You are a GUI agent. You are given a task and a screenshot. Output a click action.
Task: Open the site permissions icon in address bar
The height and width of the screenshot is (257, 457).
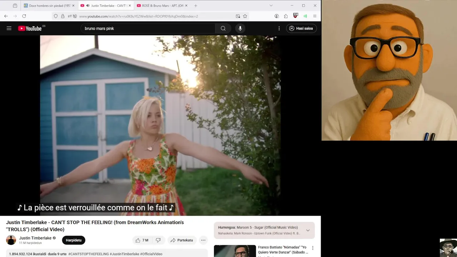coord(70,16)
